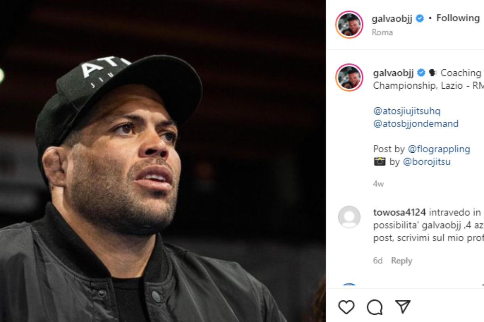Click the Following button
The image size is (484, 322).
coord(458,18)
